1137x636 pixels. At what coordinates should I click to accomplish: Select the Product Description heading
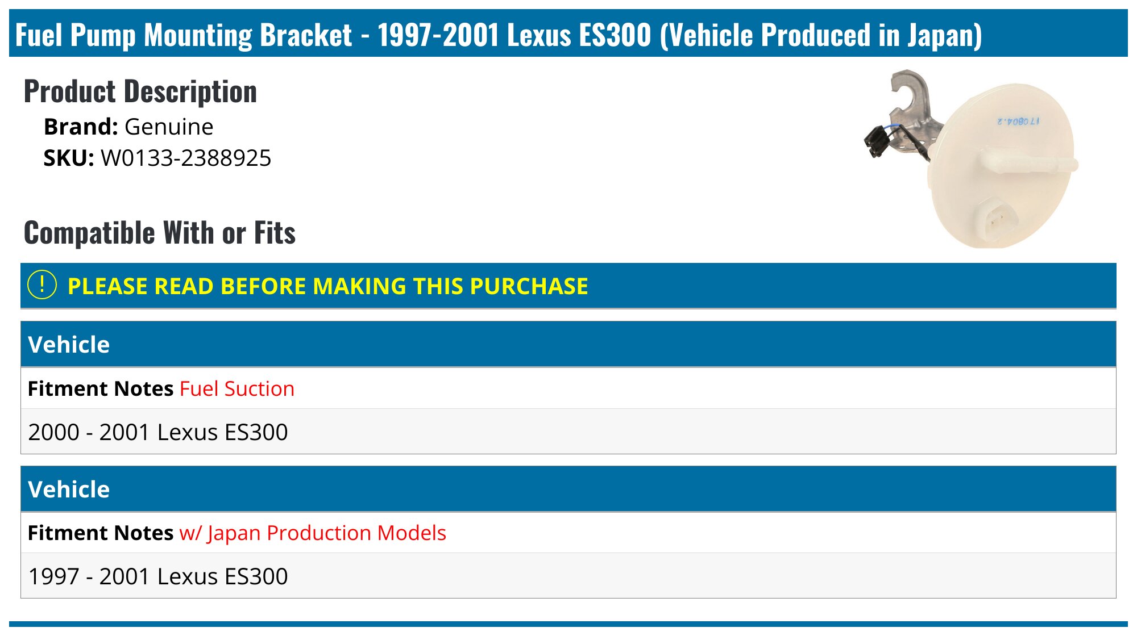pos(140,91)
